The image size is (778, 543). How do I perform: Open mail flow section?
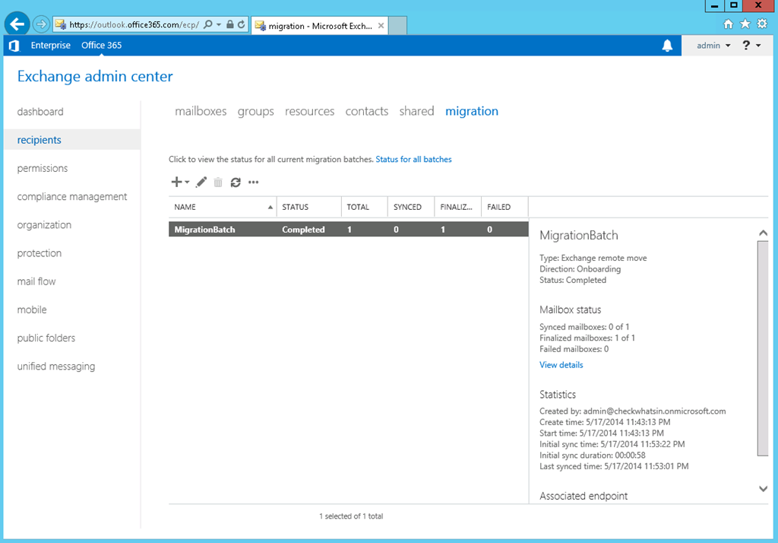pos(36,281)
